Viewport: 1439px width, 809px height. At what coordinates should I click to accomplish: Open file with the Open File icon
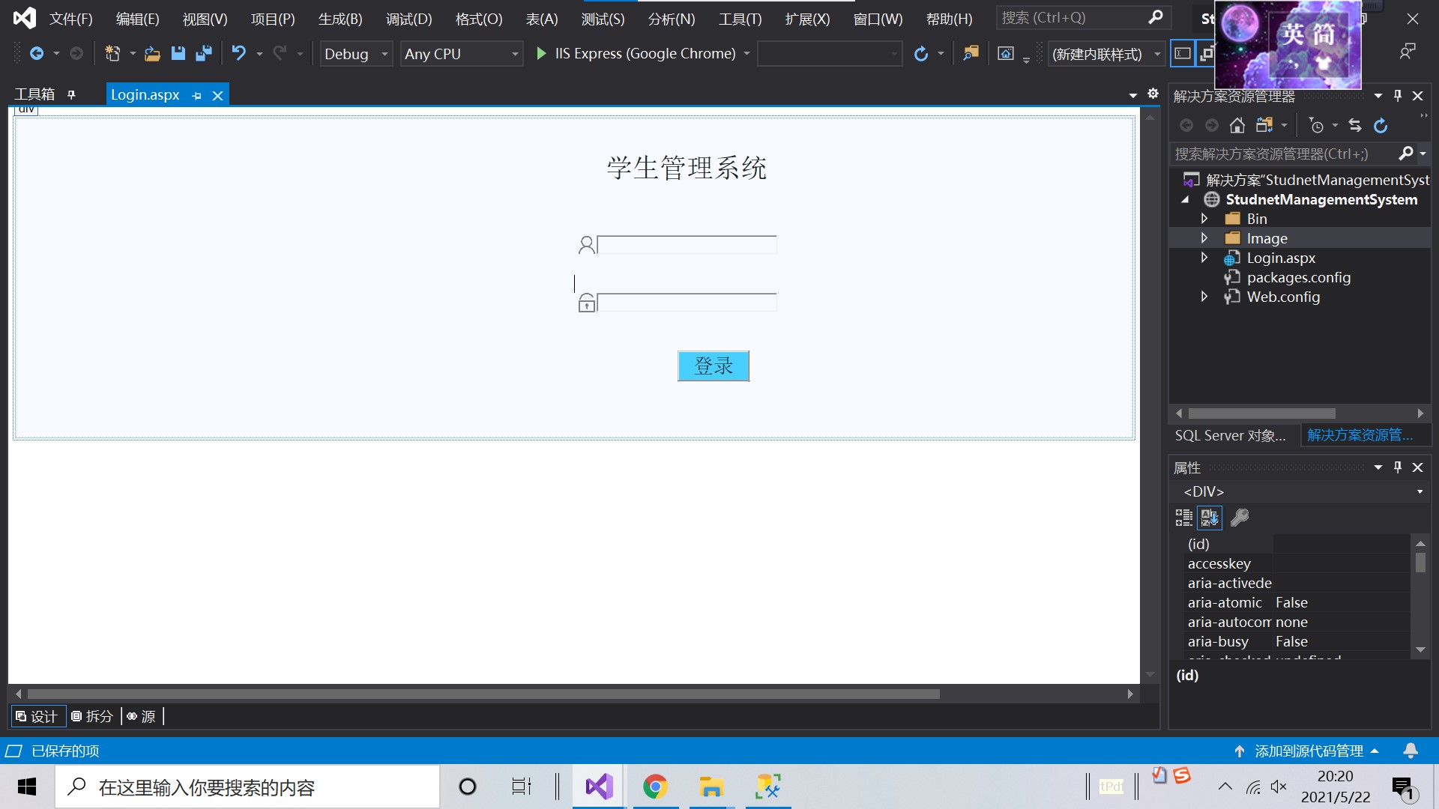pos(152,53)
